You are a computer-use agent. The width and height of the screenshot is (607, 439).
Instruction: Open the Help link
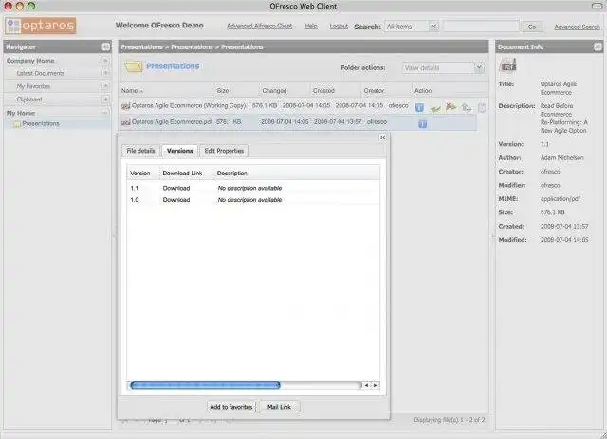click(x=311, y=27)
